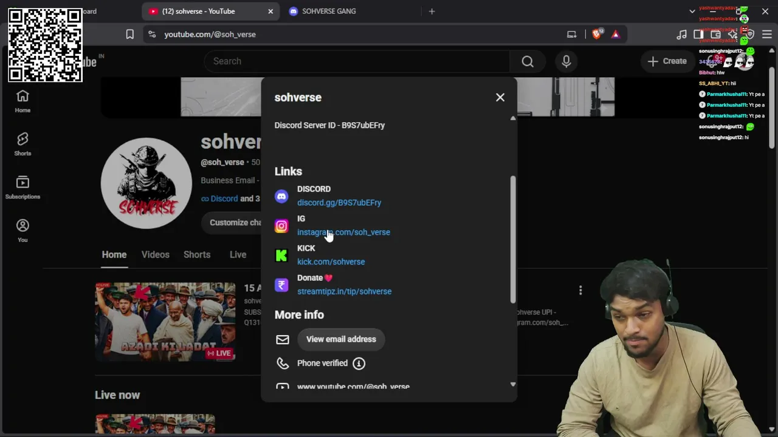Screen dimensions: 778x437
Task: Toggle the browser sidebar panel icon
Action: tap(698, 35)
